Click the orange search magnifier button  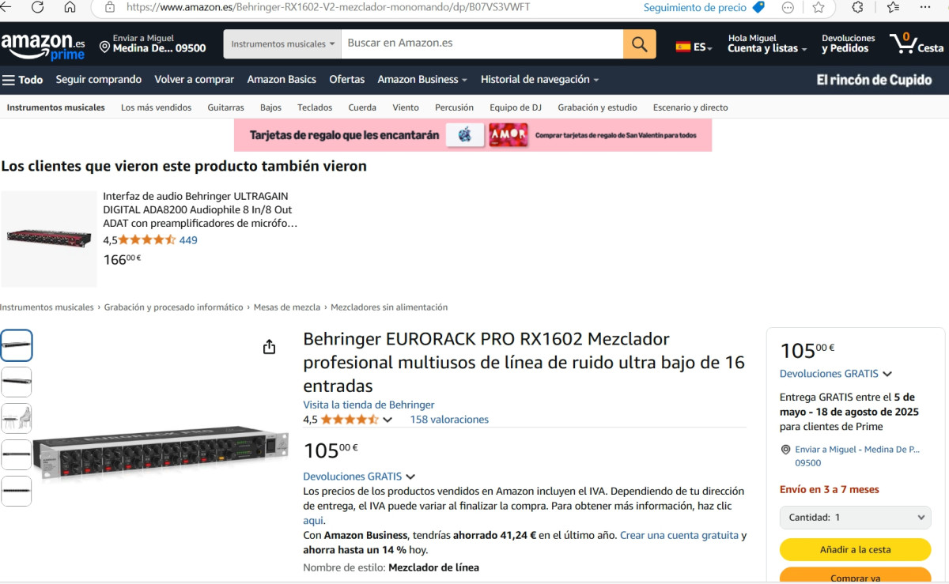coord(639,44)
